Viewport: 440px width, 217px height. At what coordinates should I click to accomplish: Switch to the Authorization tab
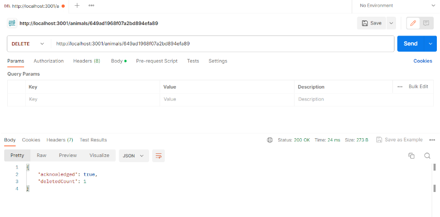coord(49,61)
